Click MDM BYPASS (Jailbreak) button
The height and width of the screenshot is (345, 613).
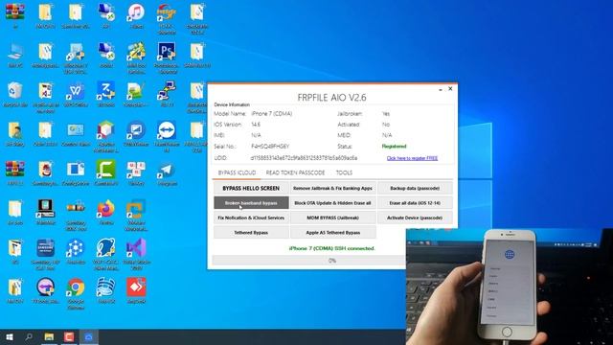[332, 218]
